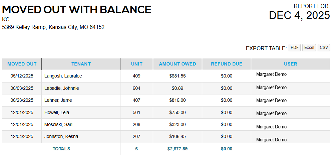Sort by Moved Out column header
The image size is (332, 155).
[x=22, y=64]
